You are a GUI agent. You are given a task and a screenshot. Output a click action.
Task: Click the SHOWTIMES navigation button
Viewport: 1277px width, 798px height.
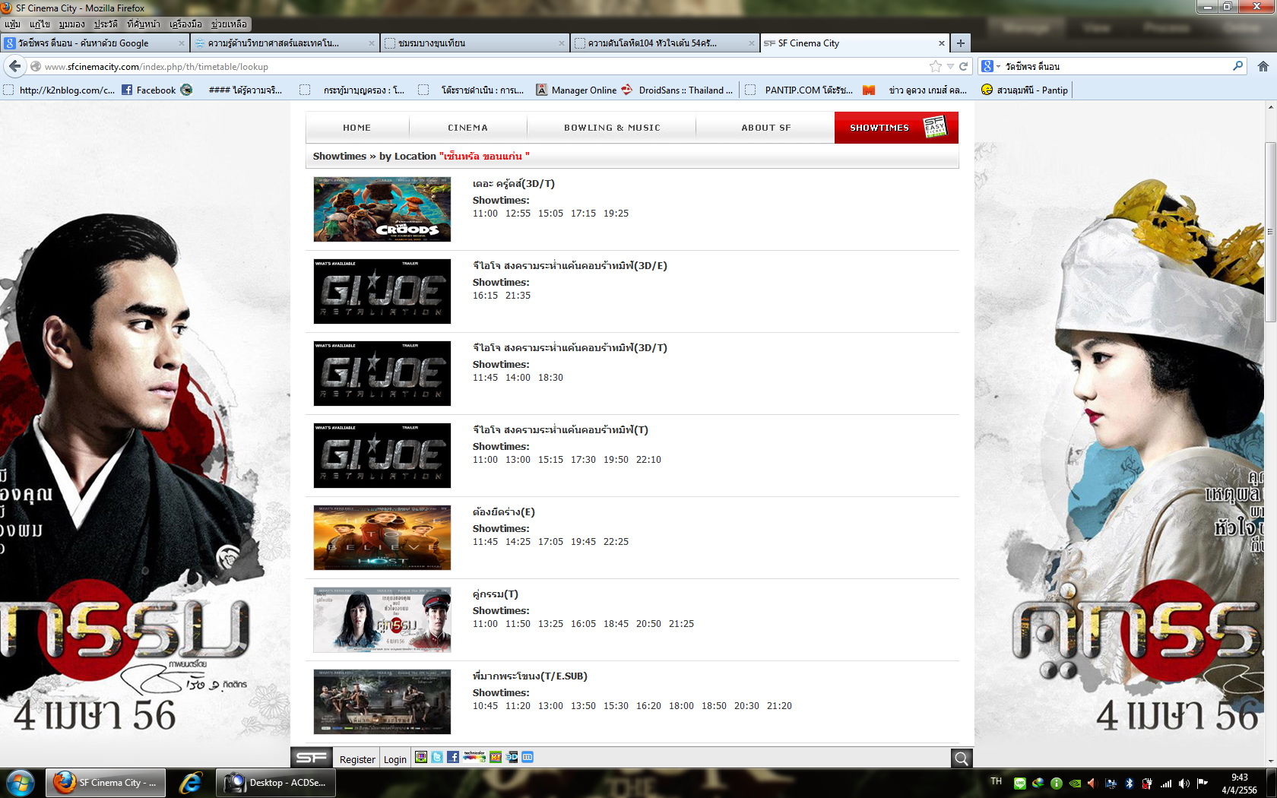[x=896, y=128]
